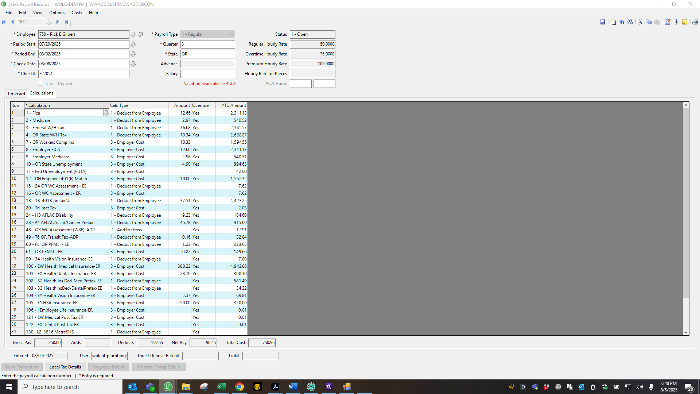This screenshot has height=394, width=700.
Task: Click the Entered date field
Action: [49, 356]
